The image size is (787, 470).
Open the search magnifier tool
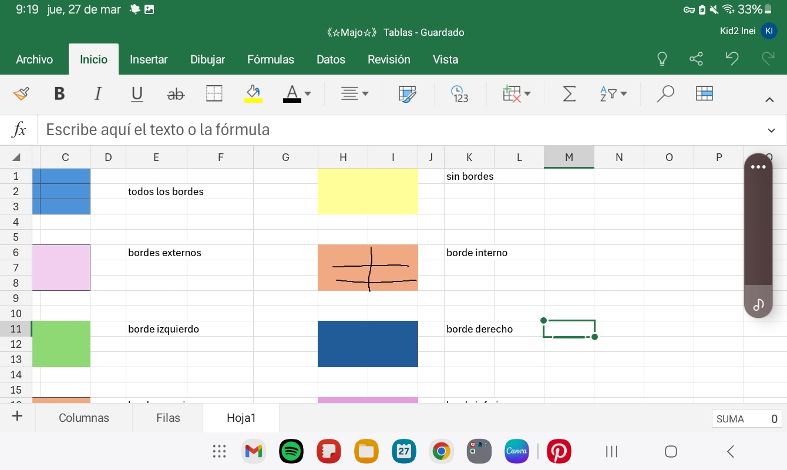[665, 93]
